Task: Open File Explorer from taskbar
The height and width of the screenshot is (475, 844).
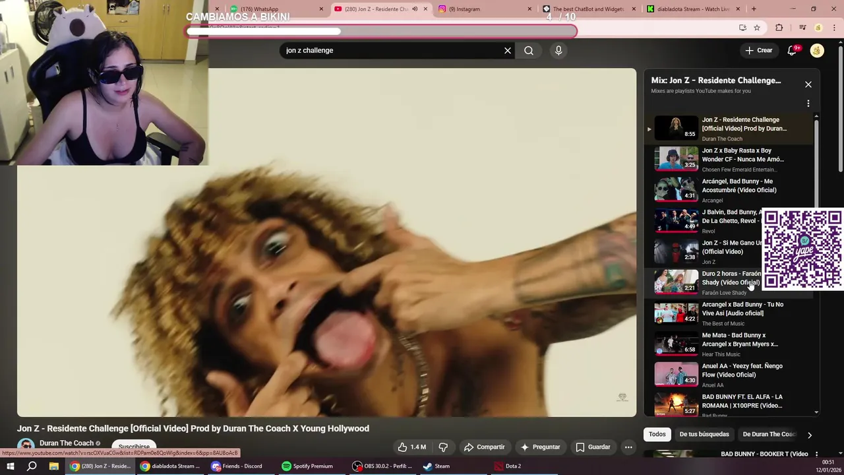Action: [53, 466]
